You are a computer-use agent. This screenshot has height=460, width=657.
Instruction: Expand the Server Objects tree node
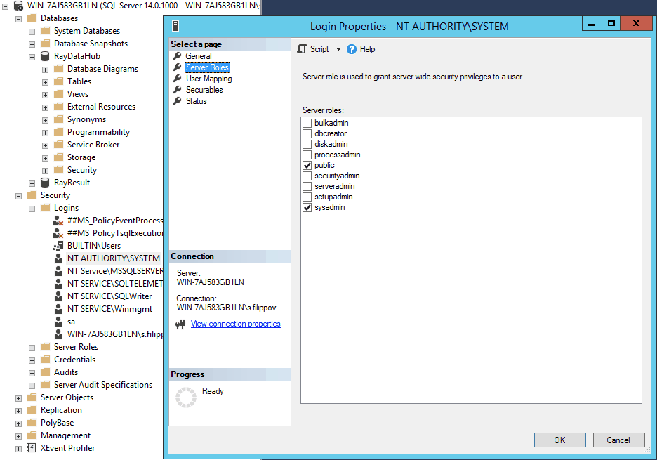point(18,397)
